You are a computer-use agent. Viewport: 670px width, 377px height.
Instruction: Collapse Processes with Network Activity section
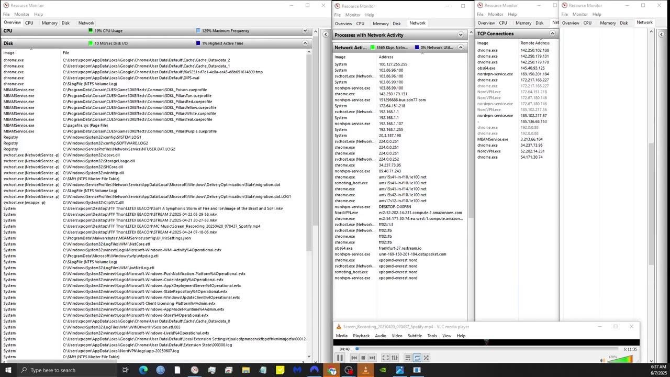[x=461, y=35]
